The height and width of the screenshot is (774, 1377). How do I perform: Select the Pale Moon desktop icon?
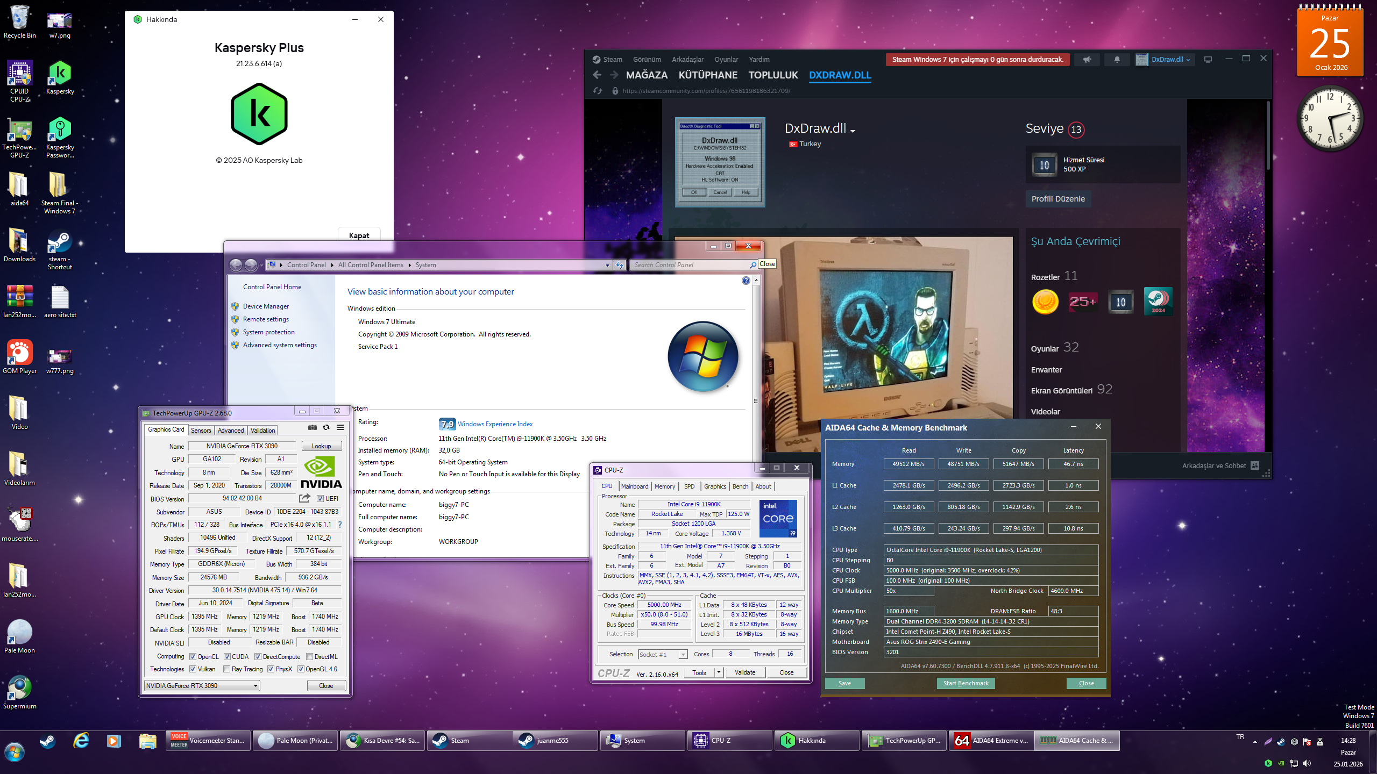20,636
